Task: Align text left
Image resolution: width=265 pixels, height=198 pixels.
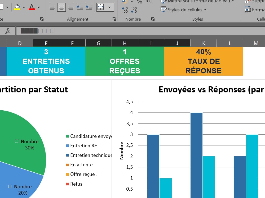Action: click(52, 7)
